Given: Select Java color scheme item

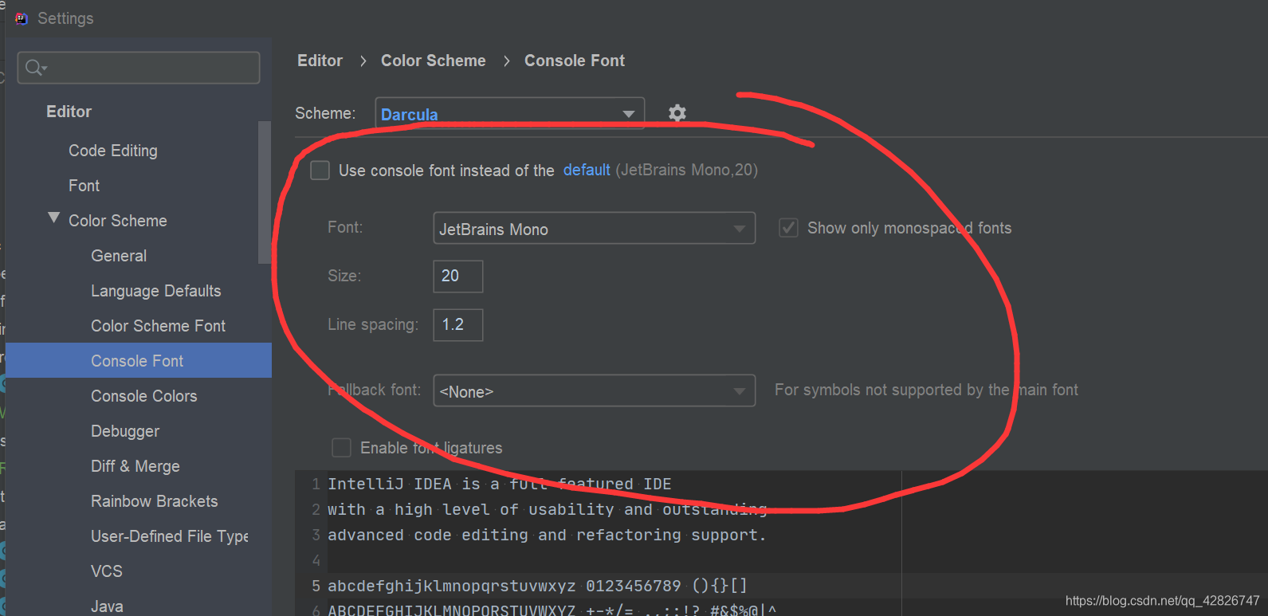Looking at the screenshot, I should tap(107, 606).
